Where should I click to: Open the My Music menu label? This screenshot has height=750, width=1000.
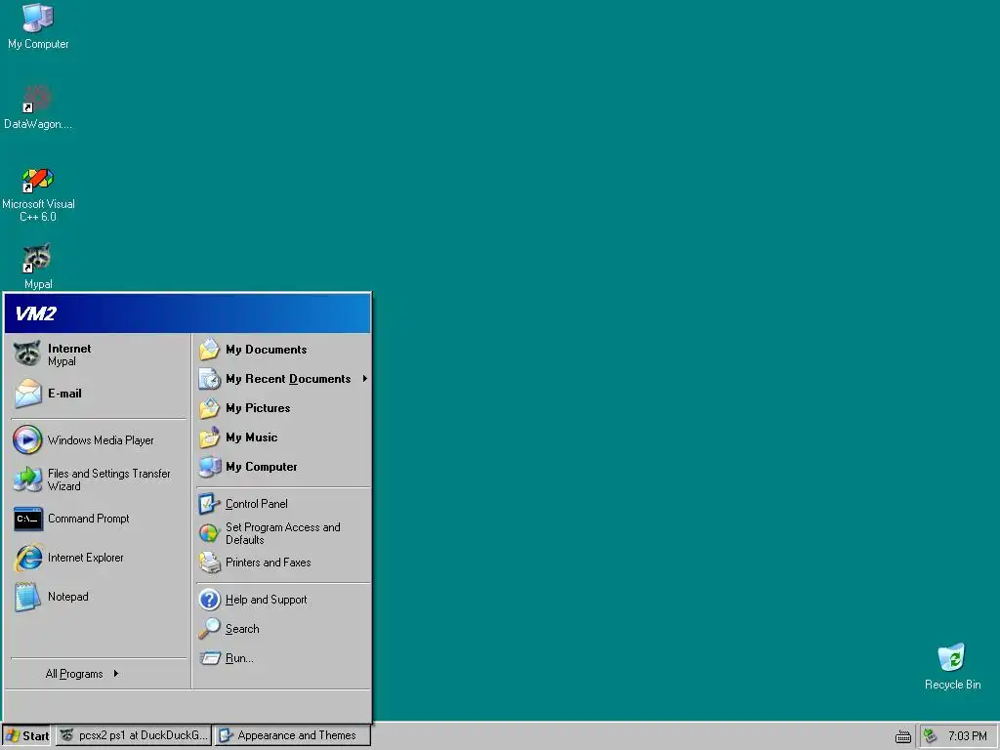point(251,437)
